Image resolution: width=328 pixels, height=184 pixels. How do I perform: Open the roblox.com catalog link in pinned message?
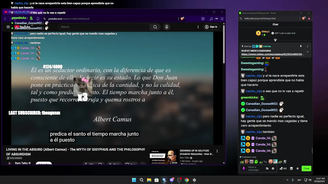[x=273, y=54]
